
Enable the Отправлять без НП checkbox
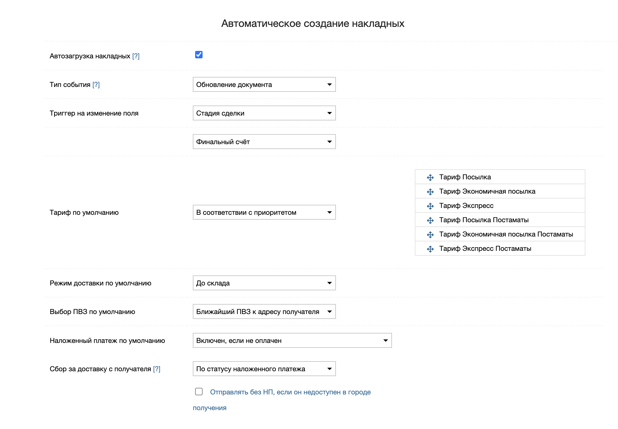(x=199, y=392)
